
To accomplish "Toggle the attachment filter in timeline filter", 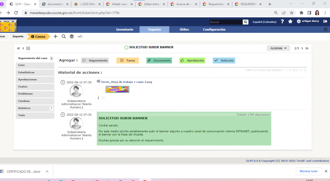I will pos(294,70).
